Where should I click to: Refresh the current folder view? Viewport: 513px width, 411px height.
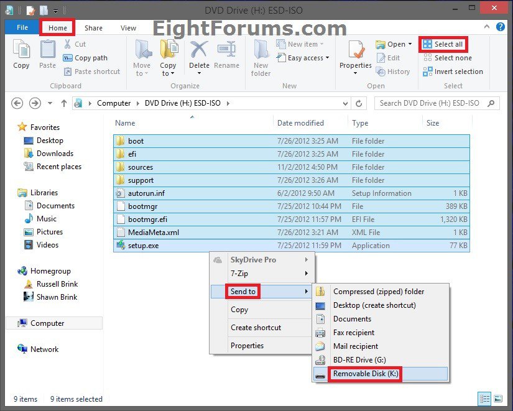tap(359, 103)
